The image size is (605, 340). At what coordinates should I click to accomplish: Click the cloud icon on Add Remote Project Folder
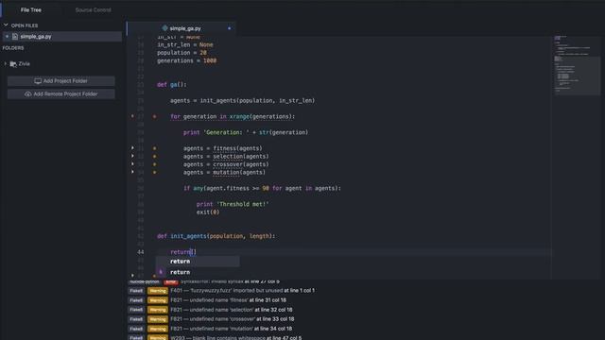click(x=27, y=94)
